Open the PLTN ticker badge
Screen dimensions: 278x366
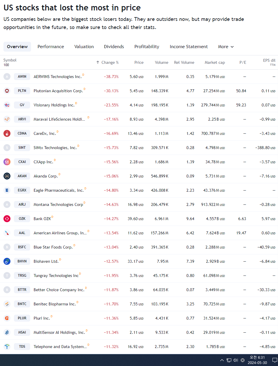[x=22, y=91]
